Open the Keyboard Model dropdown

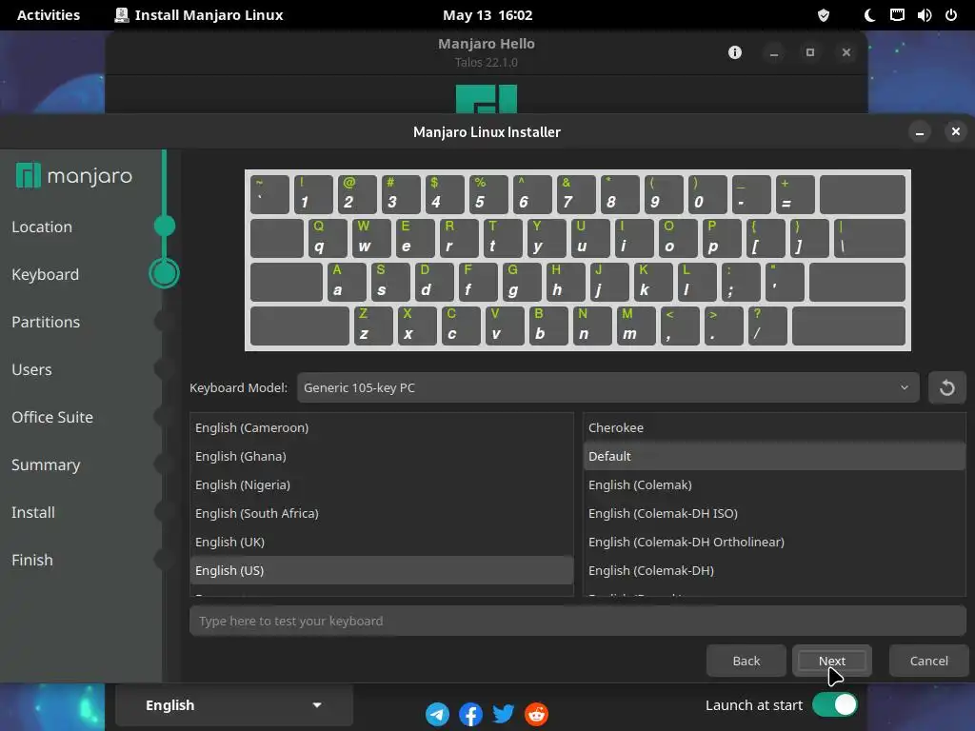pyautogui.click(x=607, y=388)
